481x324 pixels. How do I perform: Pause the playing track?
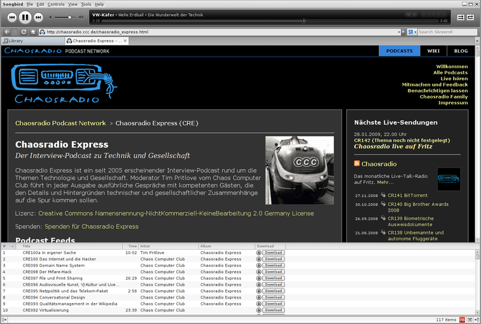(x=25, y=17)
